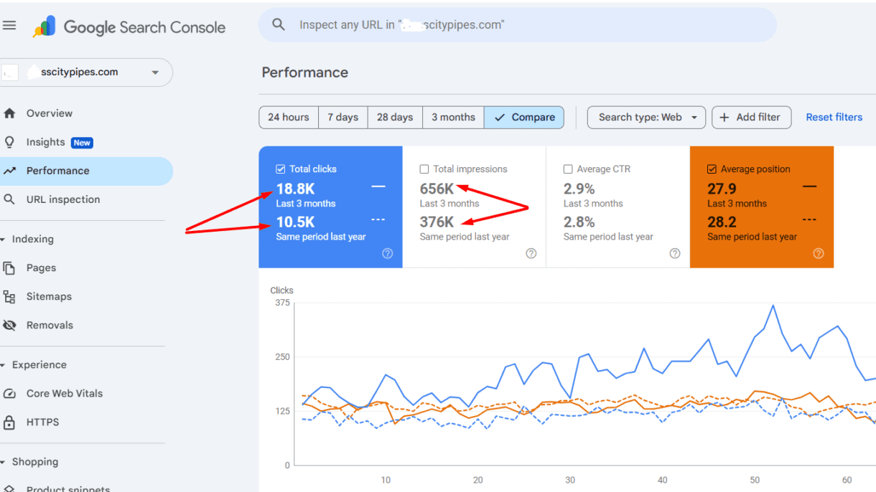This screenshot has width=876, height=492.
Task: Open the hamburger main menu icon
Action: 9,26
